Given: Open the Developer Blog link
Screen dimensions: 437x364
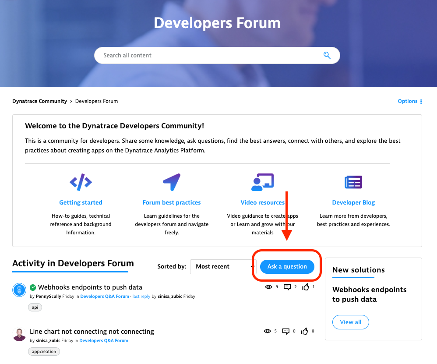Looking at the screenshot, I should 353,202.
